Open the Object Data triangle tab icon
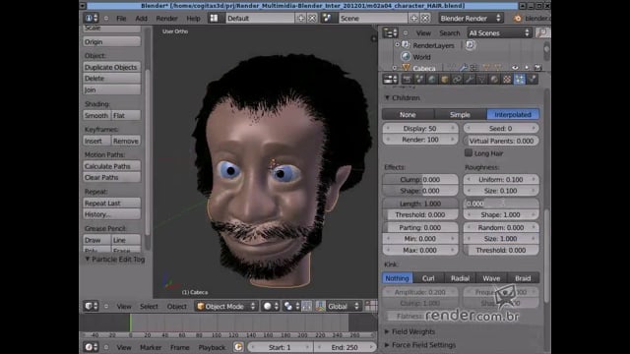The height and width of the screenshot is (354, 630). (481, 79)
